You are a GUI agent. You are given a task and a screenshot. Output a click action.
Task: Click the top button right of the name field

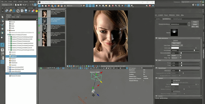tap(195, 22)
